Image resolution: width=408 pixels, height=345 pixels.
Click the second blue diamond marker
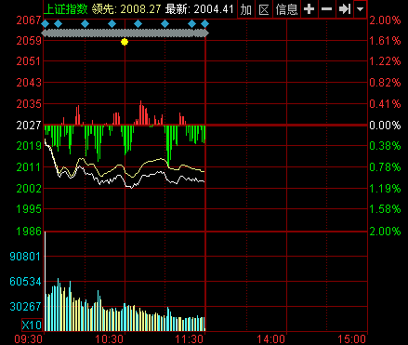tap(58, 23)
